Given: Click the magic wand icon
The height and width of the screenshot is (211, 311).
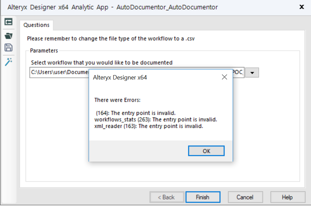Looking at the screenshot, I should tap(8, 62).
